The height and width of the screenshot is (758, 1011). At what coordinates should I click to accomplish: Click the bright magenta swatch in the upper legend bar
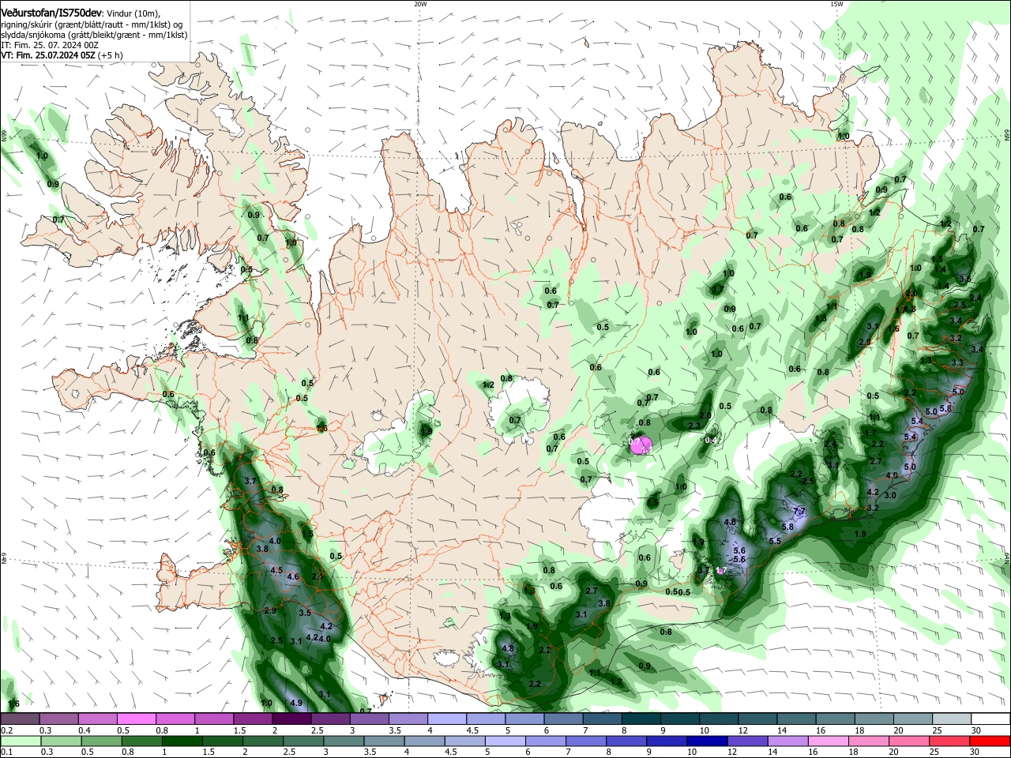pyautogui.click(x=136, y=719)
